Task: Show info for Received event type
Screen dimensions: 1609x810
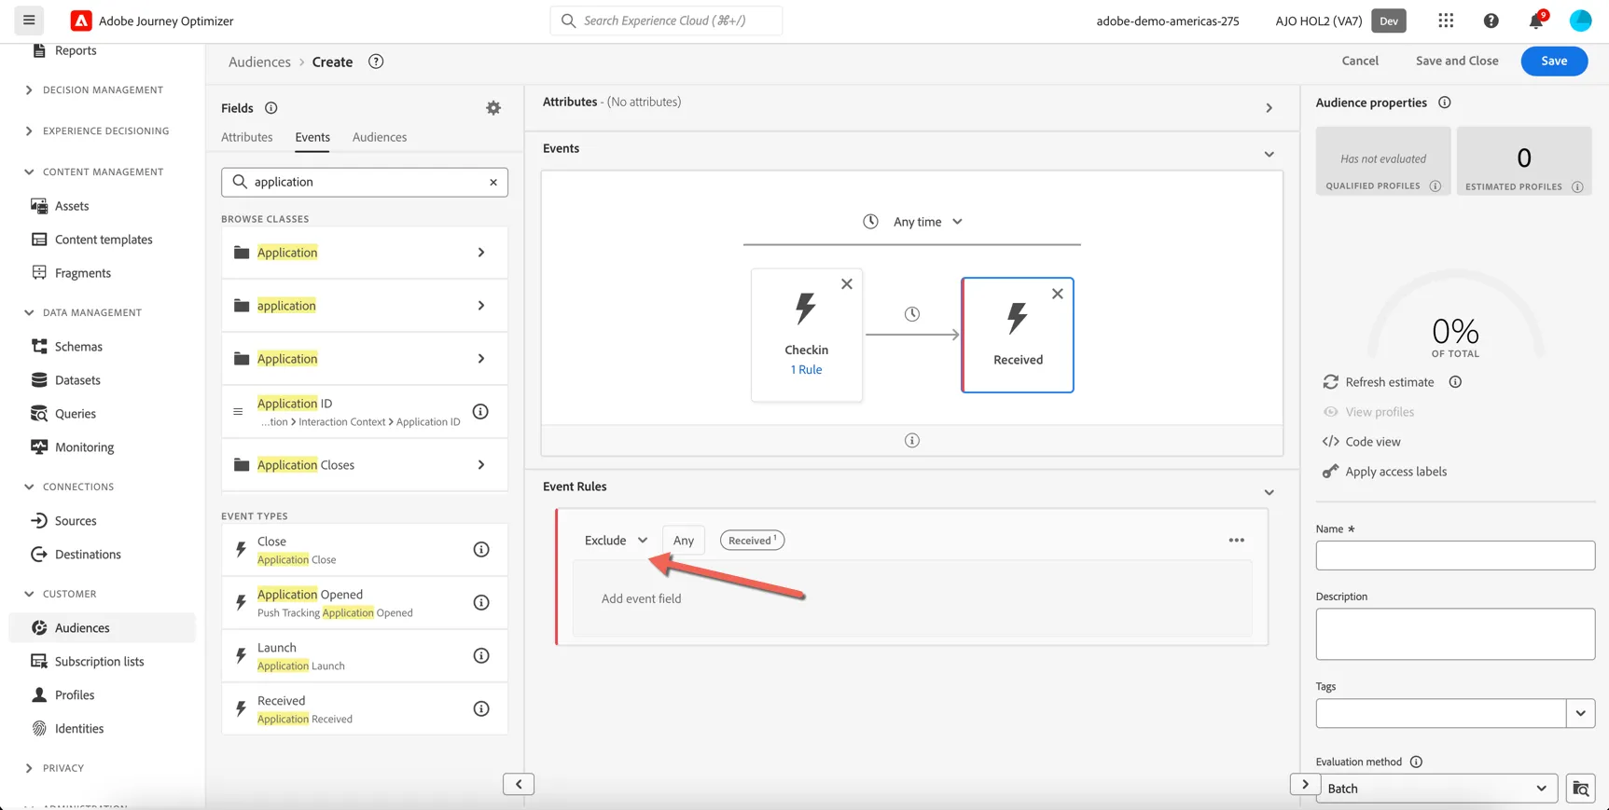Action: 481,708
